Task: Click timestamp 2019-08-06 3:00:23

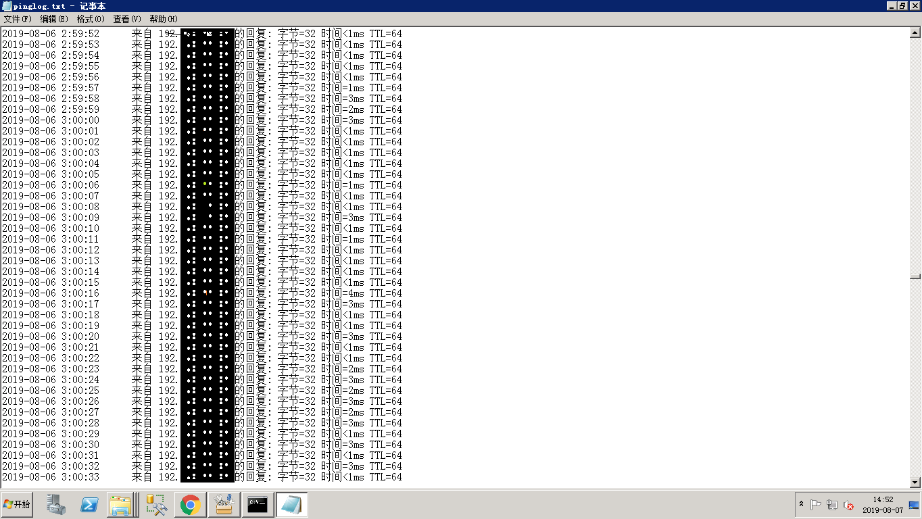Action: click(51, 369)
